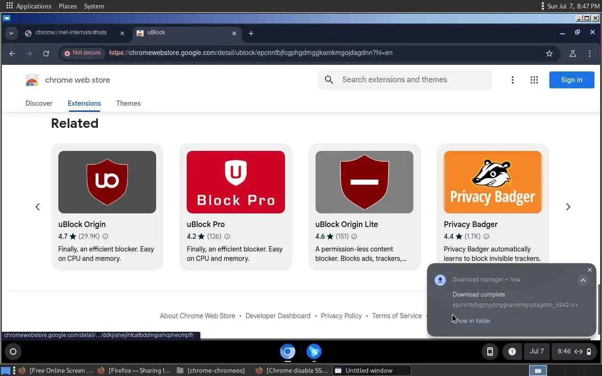The height and width of the screenshot is (376, 602).
Task: Click downloaded crx file name
Action: pyautogui.click(x=515, y=305)
